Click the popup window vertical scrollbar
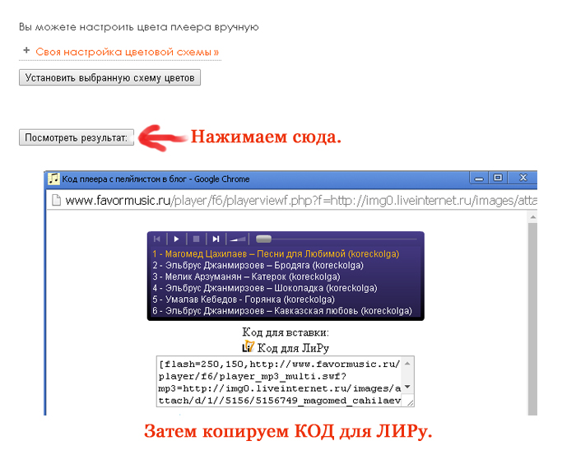This screenshot has height=455, width=576. click(532, 314)
